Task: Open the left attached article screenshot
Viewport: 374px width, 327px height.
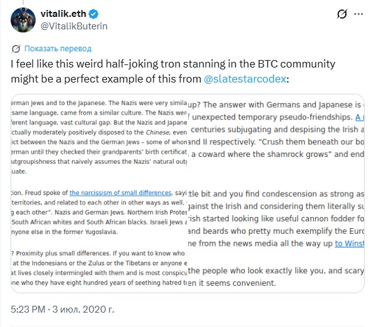Action: [x=99, y=193]
